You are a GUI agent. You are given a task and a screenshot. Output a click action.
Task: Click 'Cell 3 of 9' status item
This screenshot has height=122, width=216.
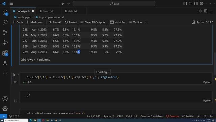[x=132, y=116]
